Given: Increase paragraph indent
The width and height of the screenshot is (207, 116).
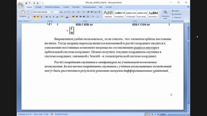Looking at the screenshot, I should pos(92,12).
